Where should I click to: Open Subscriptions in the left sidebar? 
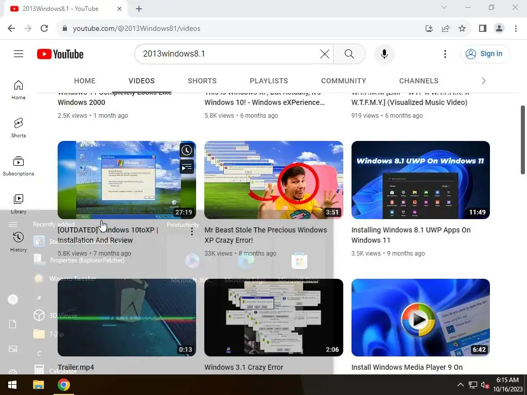click(x=19, y=166)
